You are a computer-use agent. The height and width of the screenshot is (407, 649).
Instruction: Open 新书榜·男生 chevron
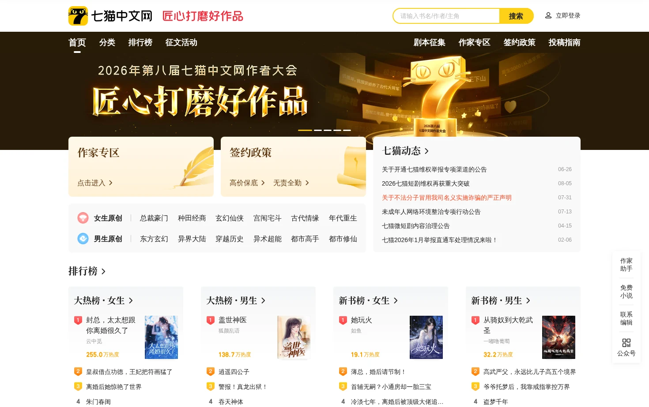coord(528,301)
